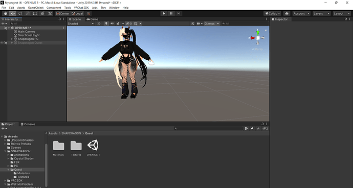Select the Rect tool
353x188 pixels.
point(35,13)
